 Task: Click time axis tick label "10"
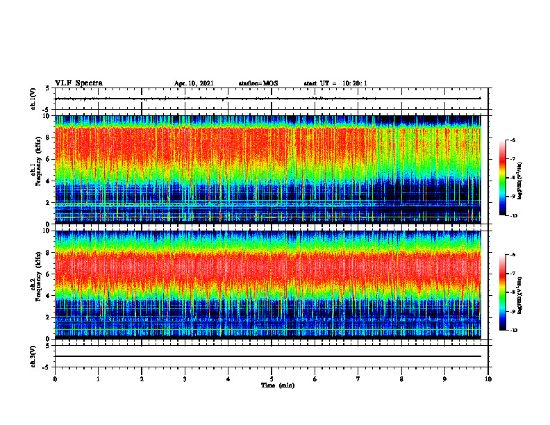click(x=488, y=379)
